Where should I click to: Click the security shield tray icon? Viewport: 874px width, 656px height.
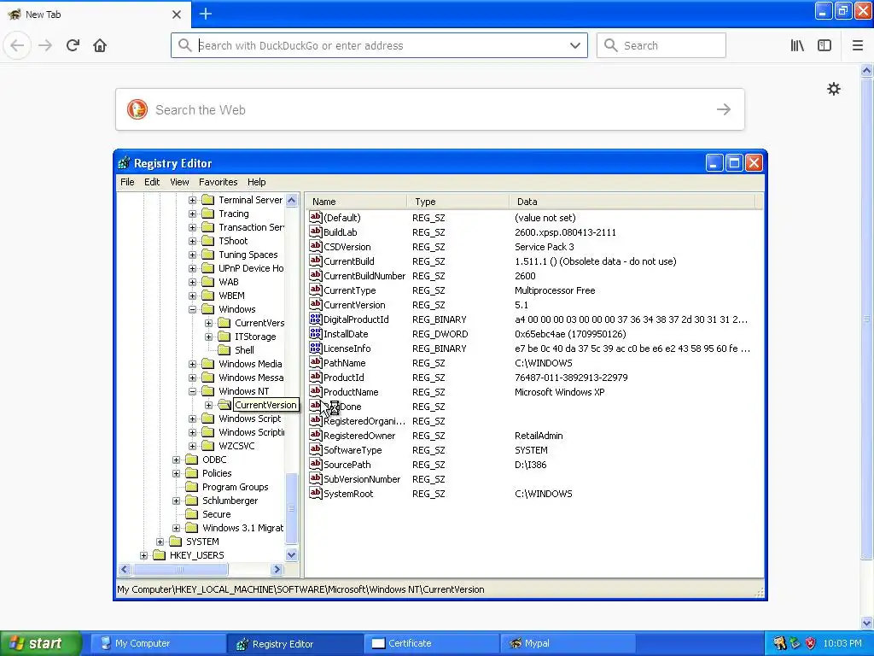(x=811, y=643)
